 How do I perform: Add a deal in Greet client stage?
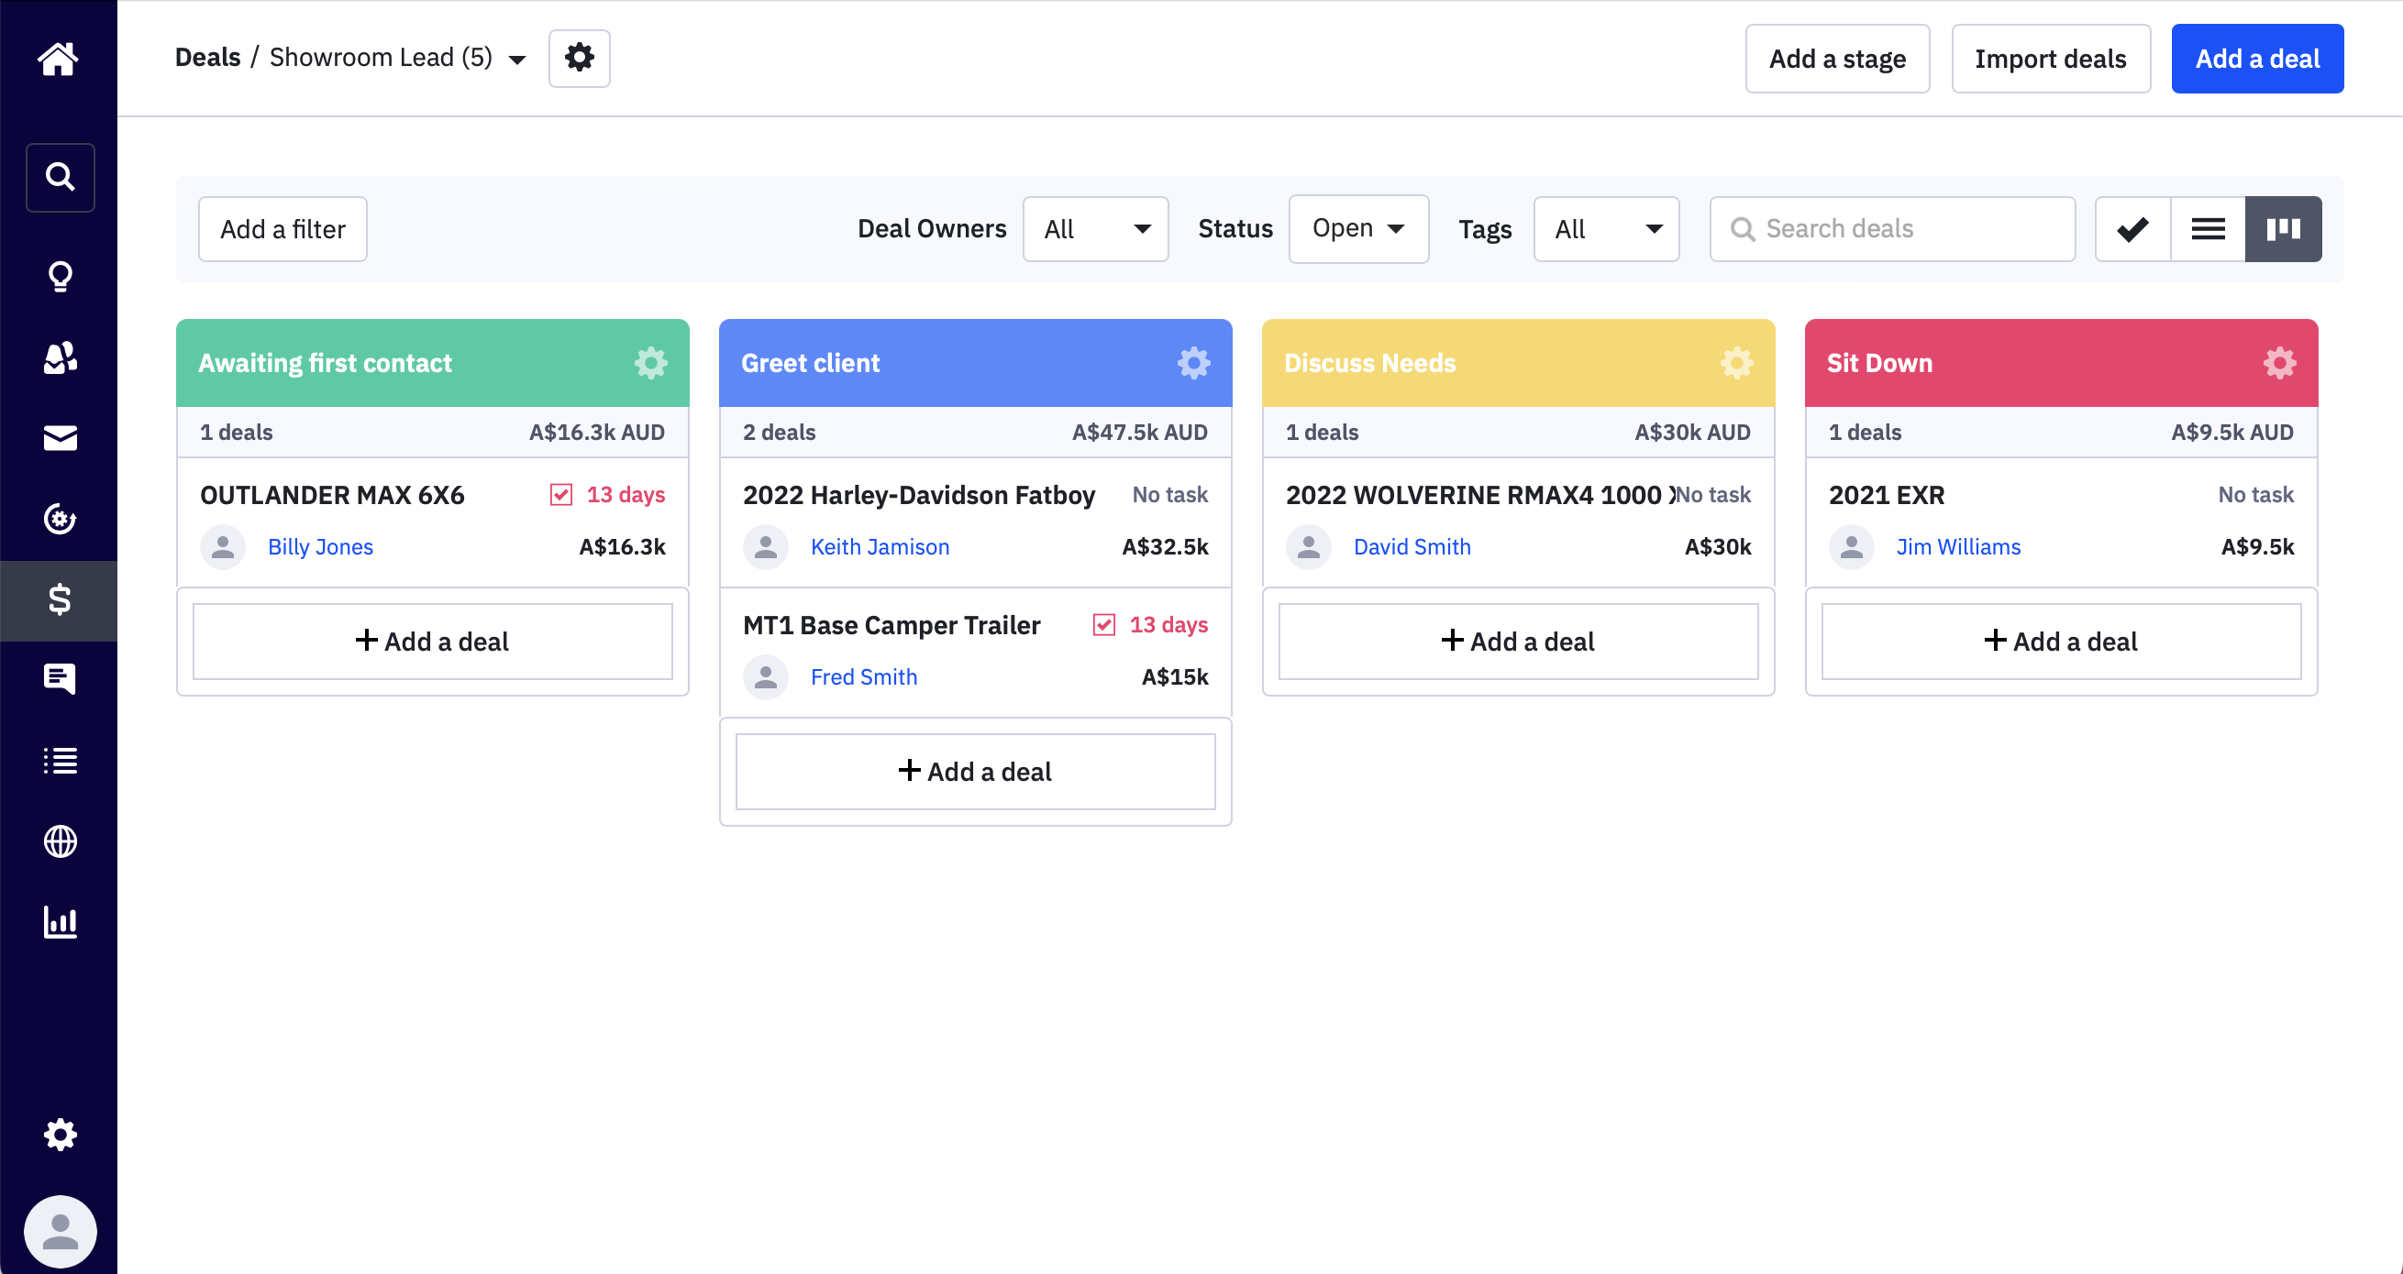[x=975, y=772]
